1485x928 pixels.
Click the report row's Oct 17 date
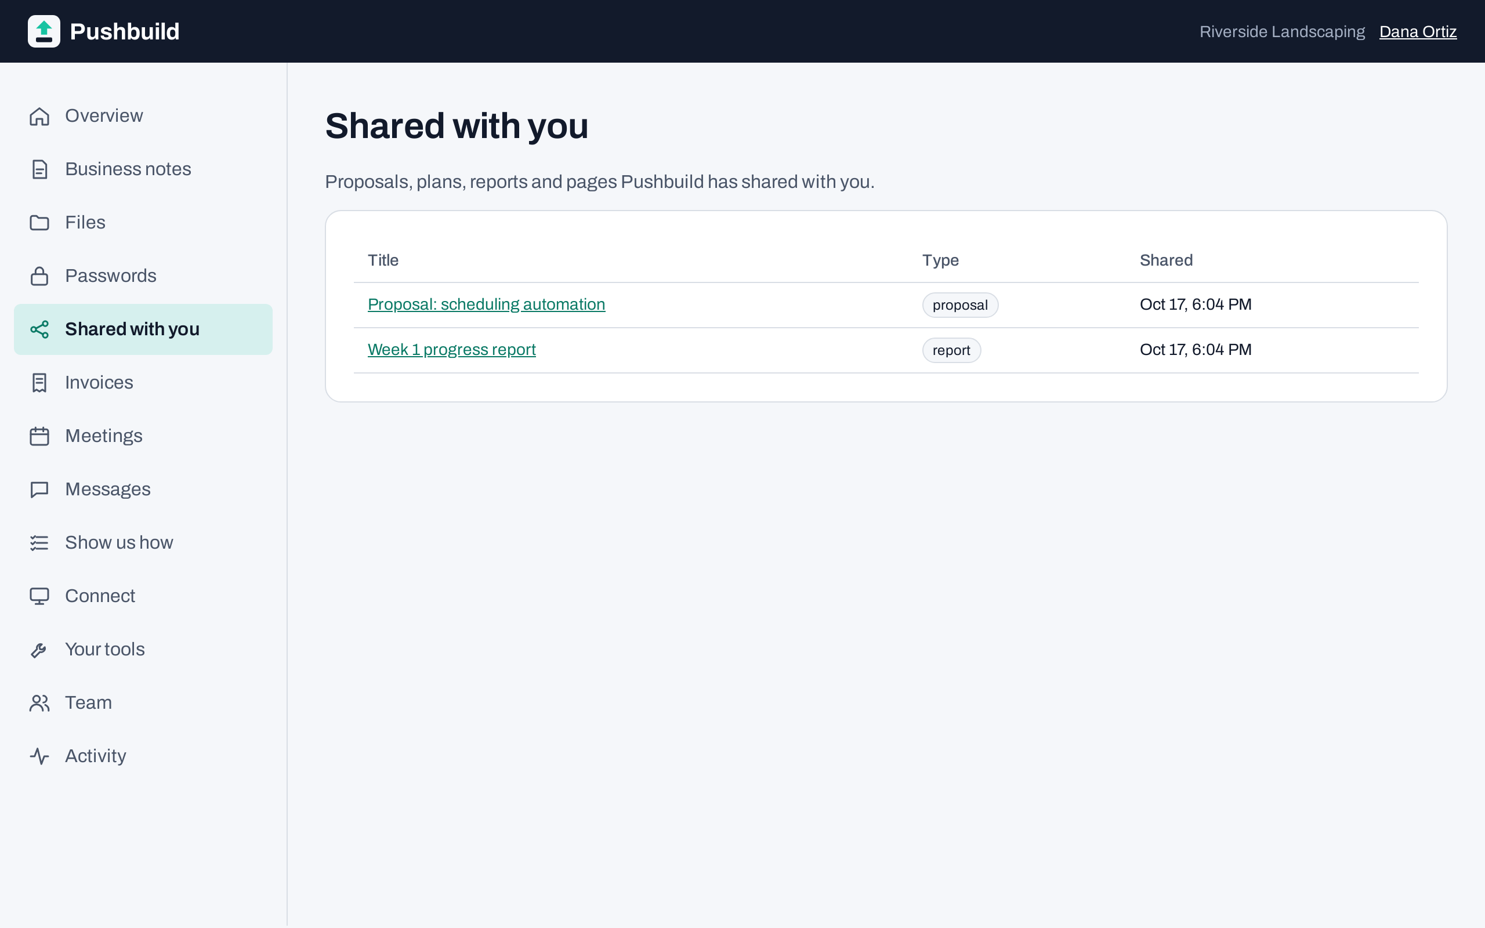(x=1196, y=350)
